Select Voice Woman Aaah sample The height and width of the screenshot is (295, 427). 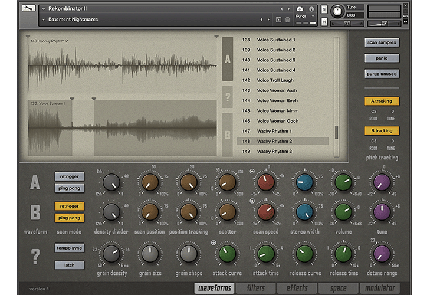[x=283, y=90]
